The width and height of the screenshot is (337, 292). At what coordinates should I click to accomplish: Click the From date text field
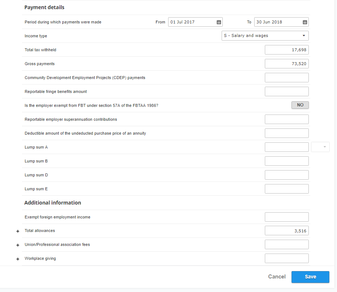point(192,22)
